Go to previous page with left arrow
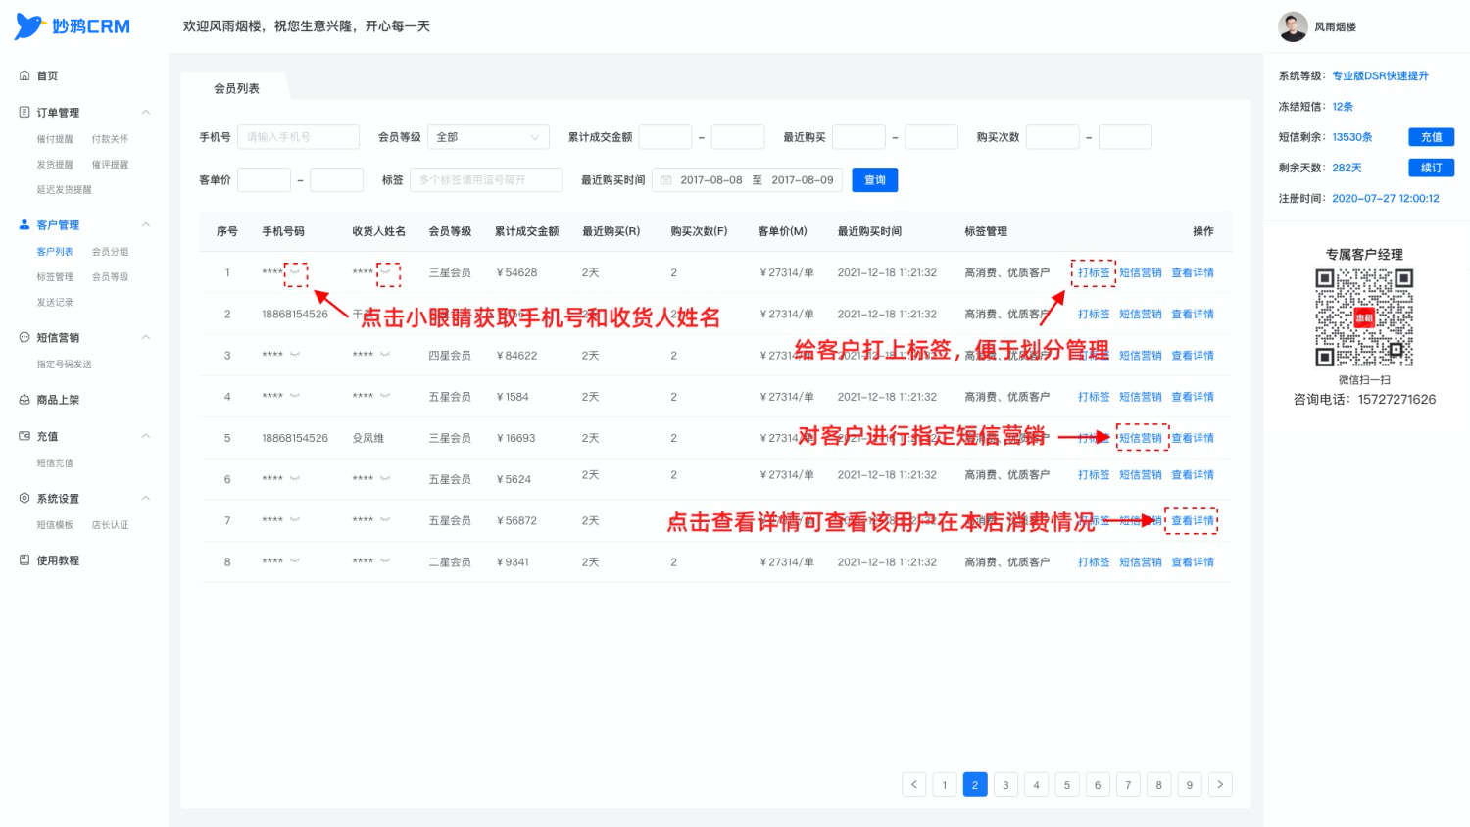 (x=914, y=784)
